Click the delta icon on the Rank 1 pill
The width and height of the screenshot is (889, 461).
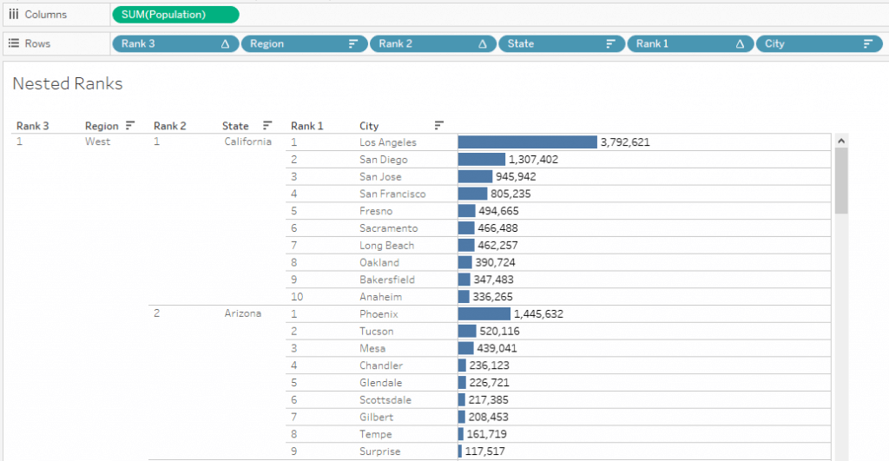[740, 43]
